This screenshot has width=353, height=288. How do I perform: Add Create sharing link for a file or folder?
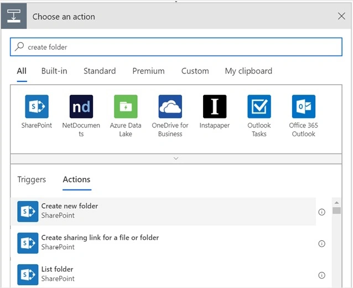163,243
